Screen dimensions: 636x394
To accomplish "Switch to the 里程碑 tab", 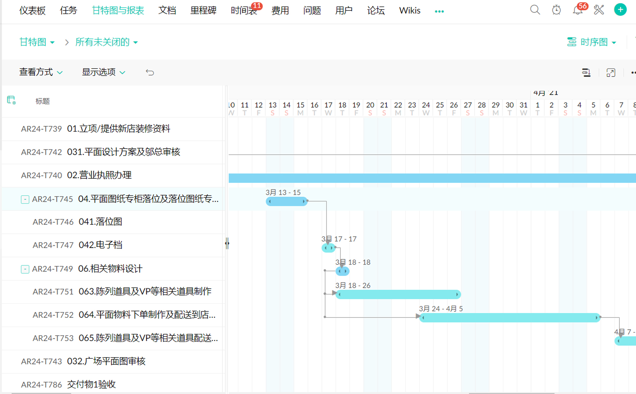I will (x=203, y=10).
